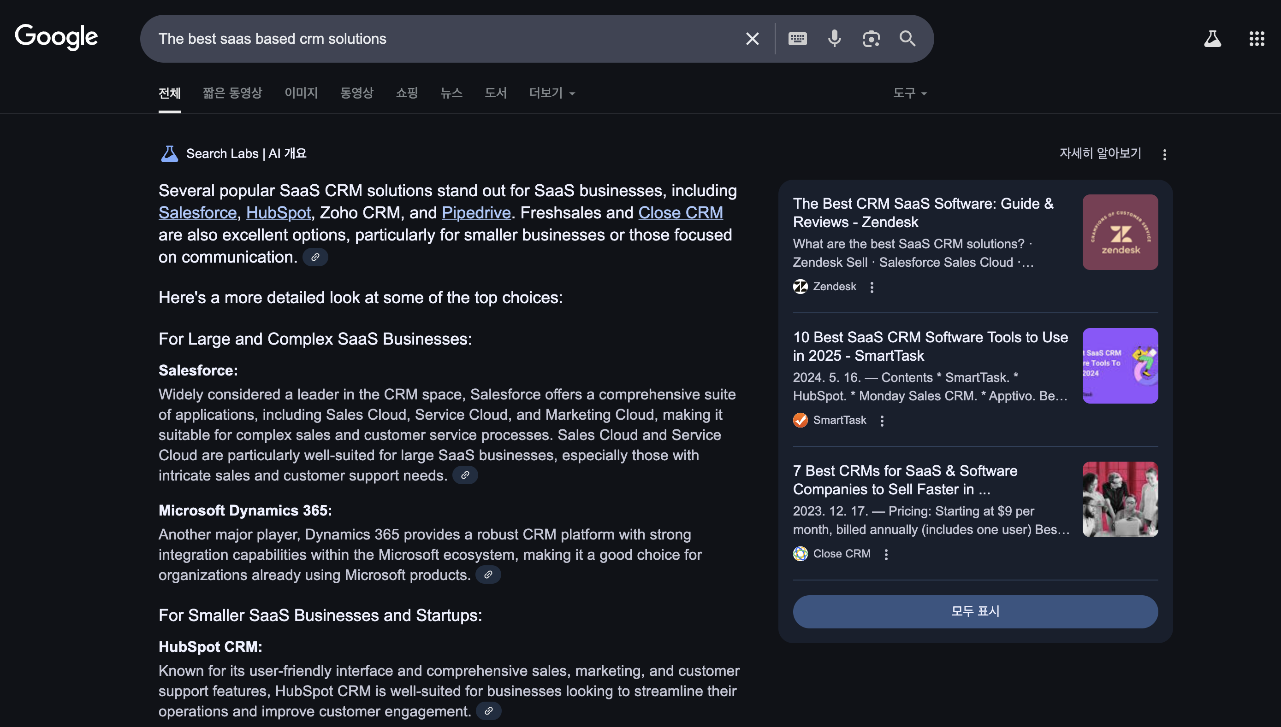Click the 모두 표시 button

point(975,612)
